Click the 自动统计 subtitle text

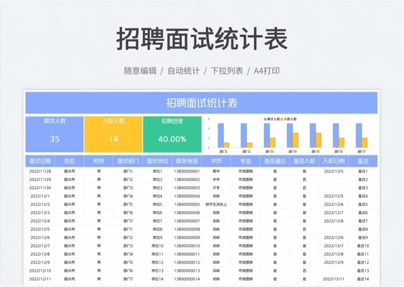[x=184, y=70]
